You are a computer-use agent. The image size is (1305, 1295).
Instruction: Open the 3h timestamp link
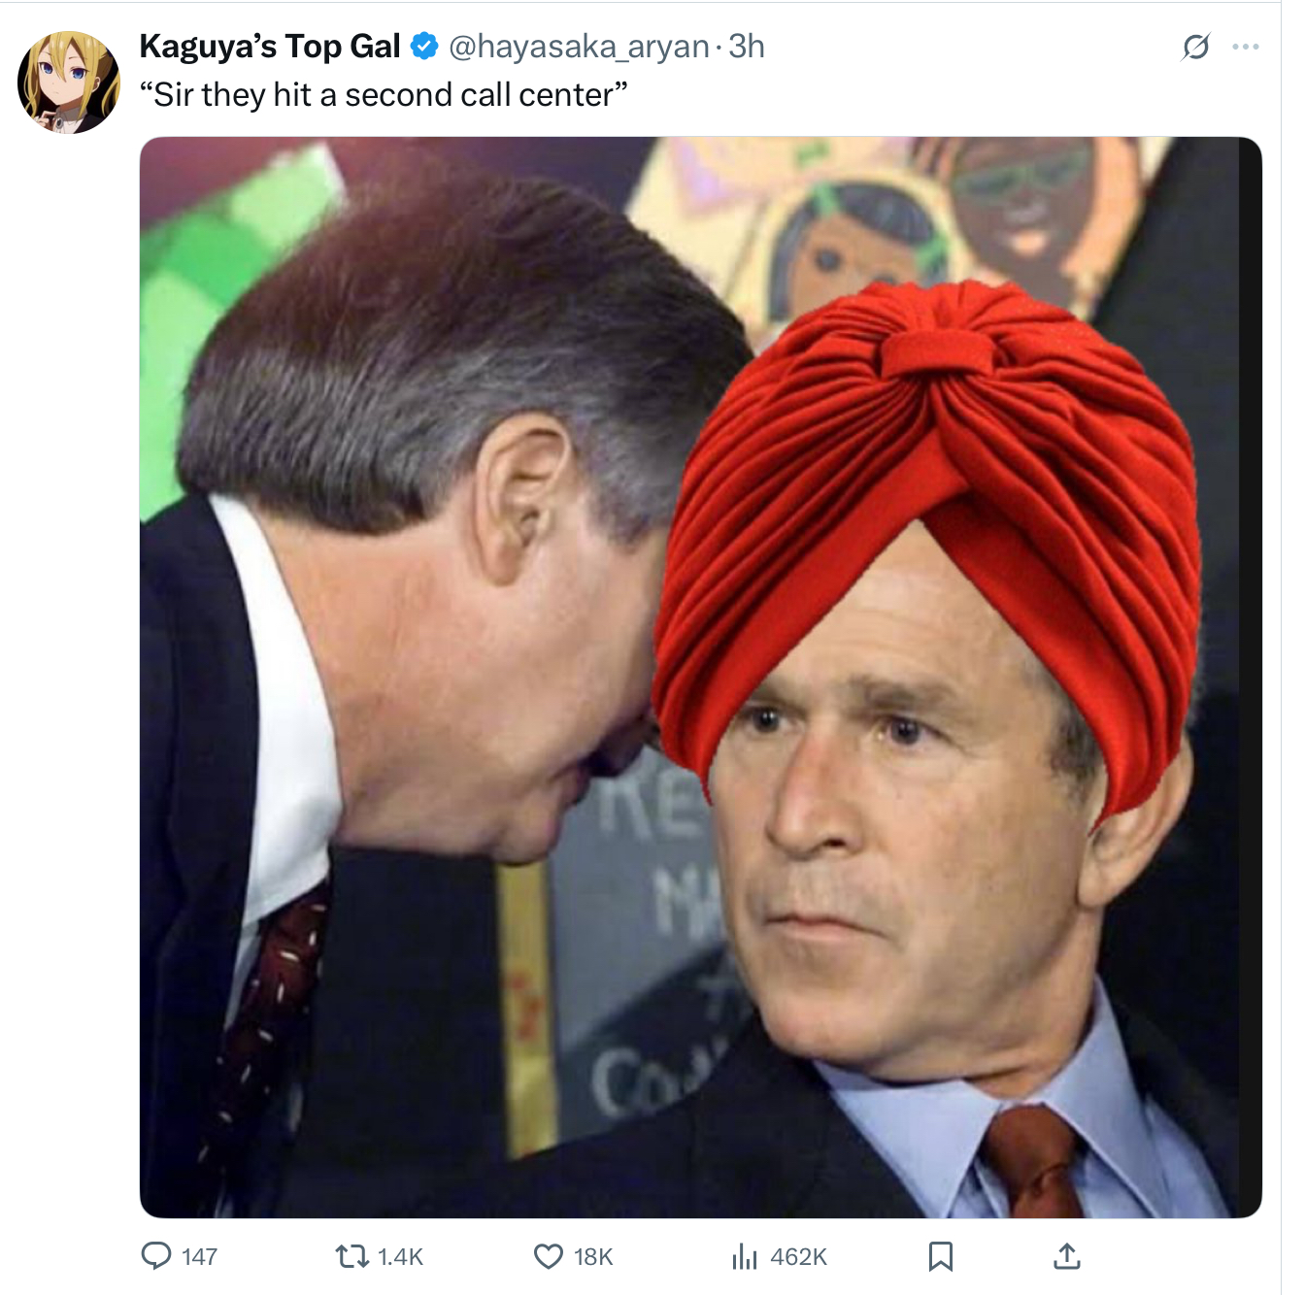(747, 47)
